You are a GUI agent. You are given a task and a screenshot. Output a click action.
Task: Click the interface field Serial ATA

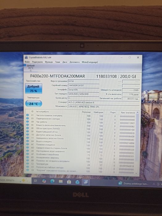pyautogui.click(x=84, y=90)
